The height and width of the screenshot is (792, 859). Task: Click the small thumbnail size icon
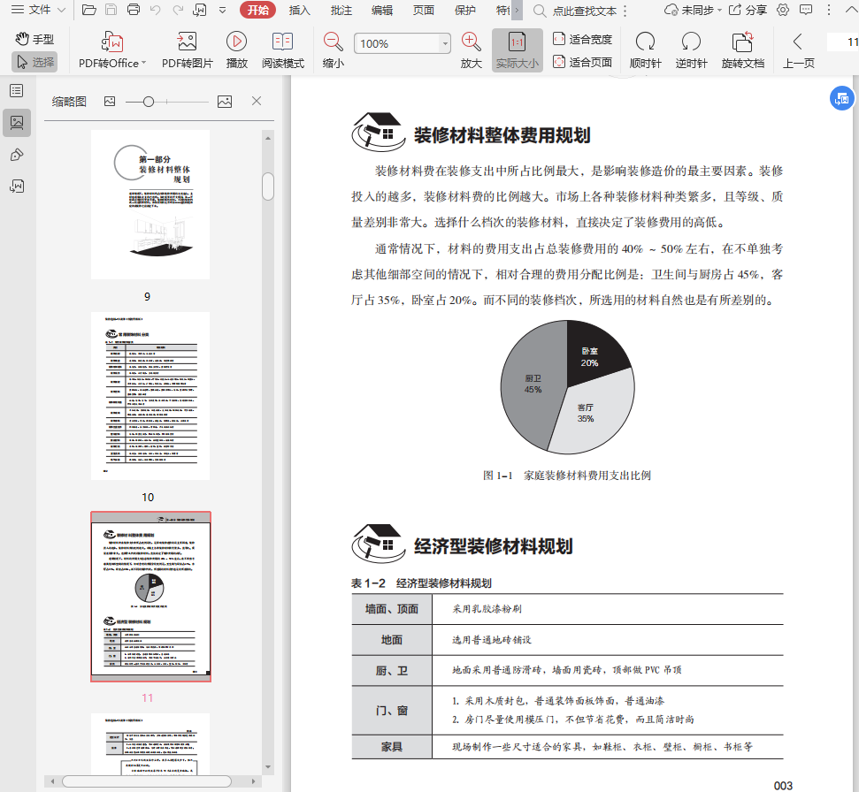click(x=110, y=102)
